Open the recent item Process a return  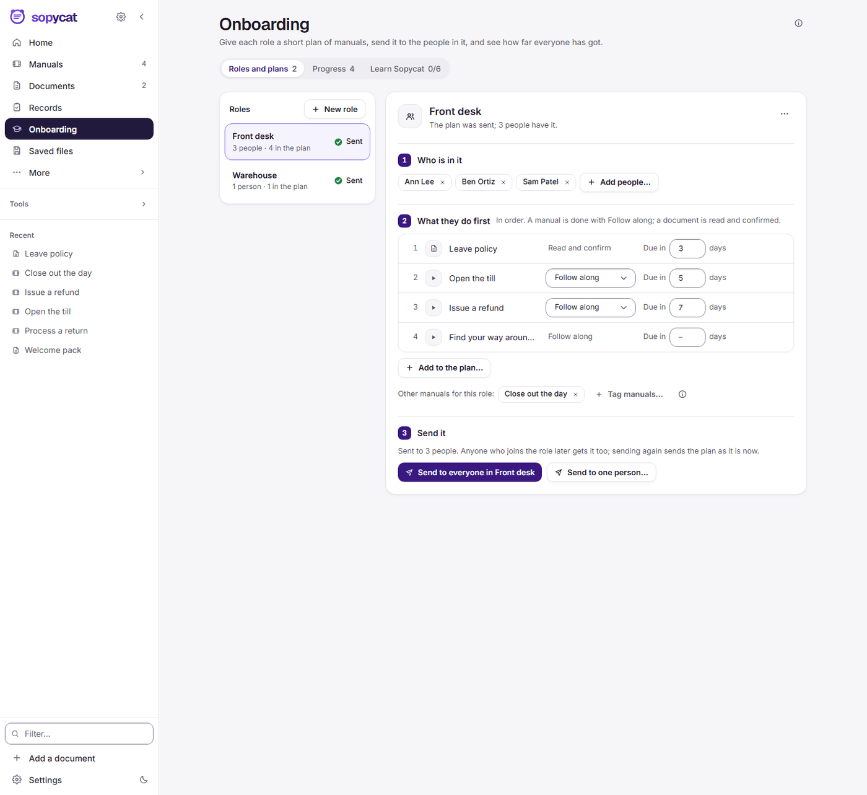click(79, 331)
